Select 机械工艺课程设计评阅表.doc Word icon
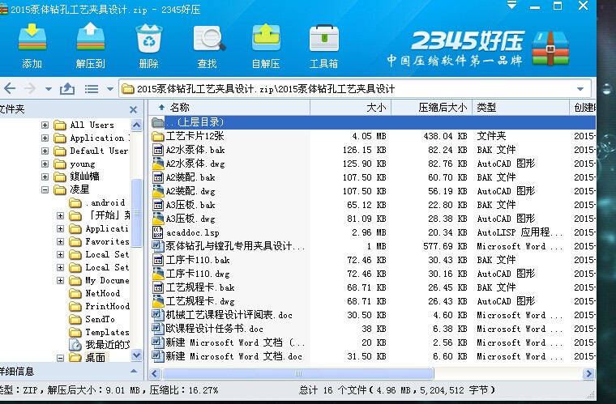The width and height of the screenshot is (616, 404). coord(158,315)
